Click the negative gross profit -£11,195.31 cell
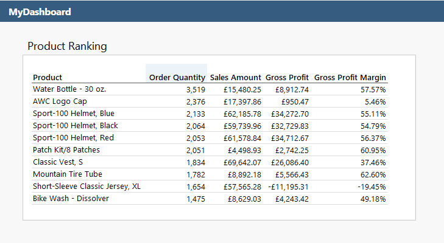Viewport: 444px width, 243px height. 288,187
